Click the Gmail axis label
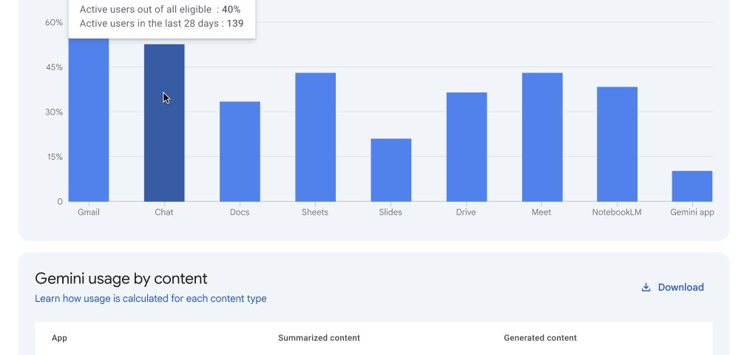The width and height of the screenshot is (747, 355). coord(89,212)
